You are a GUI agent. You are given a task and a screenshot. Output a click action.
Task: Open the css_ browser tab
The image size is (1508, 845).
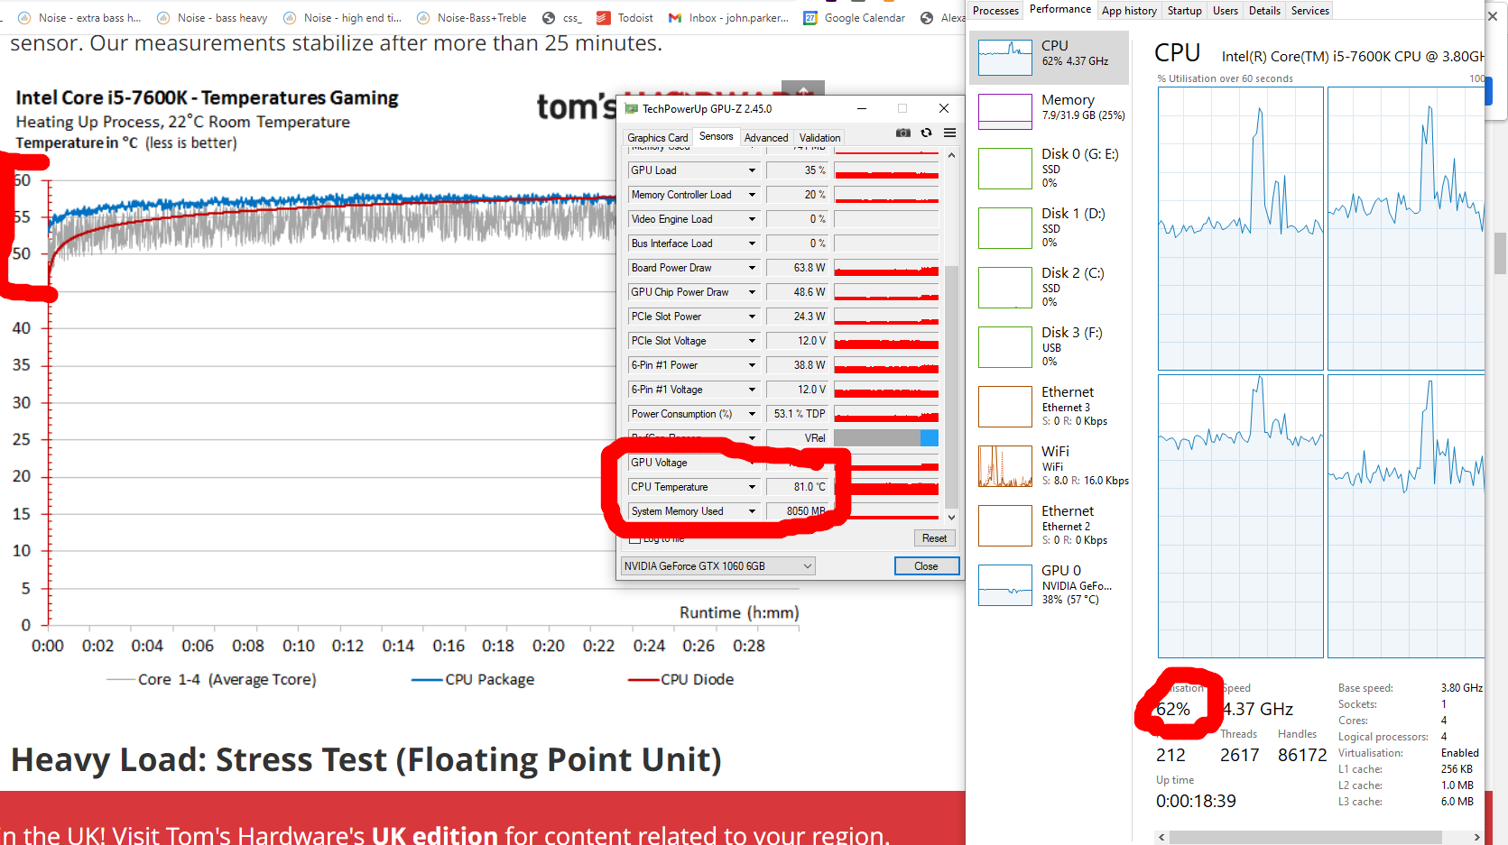click(562, 18)
